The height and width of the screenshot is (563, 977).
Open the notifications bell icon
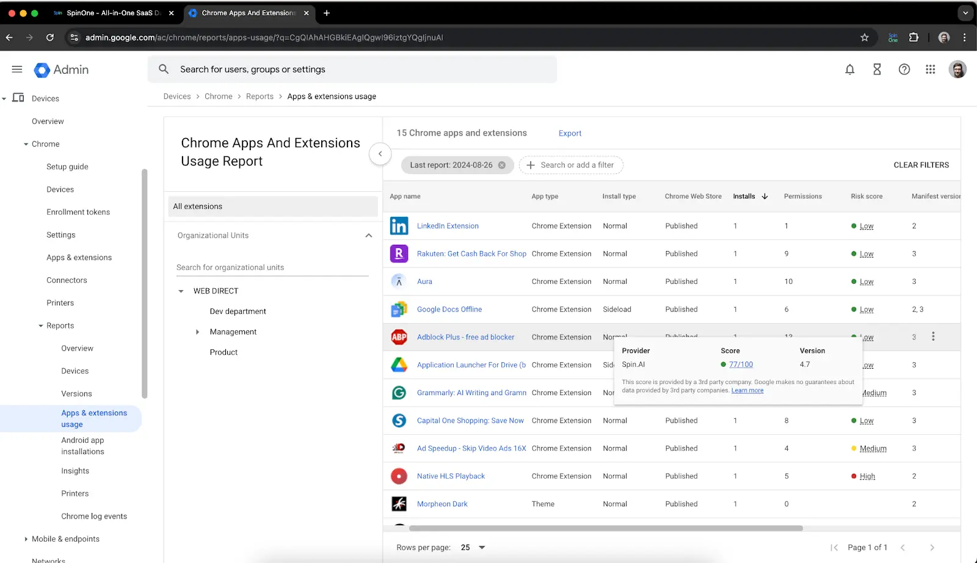[x=849, y=70]
